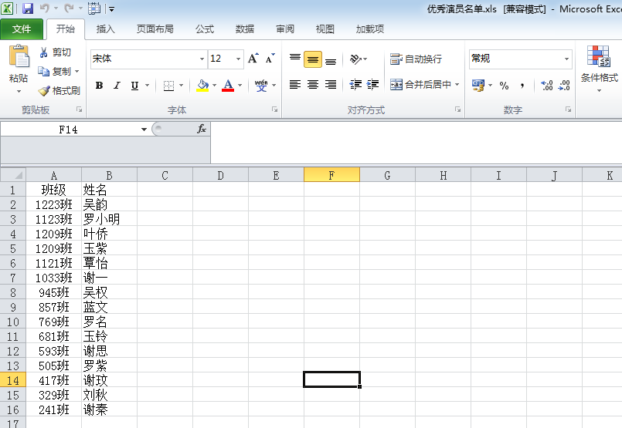The image size is (622, 428).
Task: Click the Save icon in quick access toolbar
Action: (x=28, y=8)
